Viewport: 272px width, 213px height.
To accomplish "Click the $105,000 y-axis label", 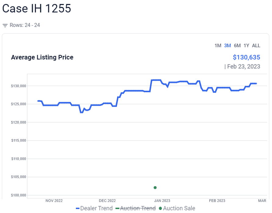I will 18,177.
